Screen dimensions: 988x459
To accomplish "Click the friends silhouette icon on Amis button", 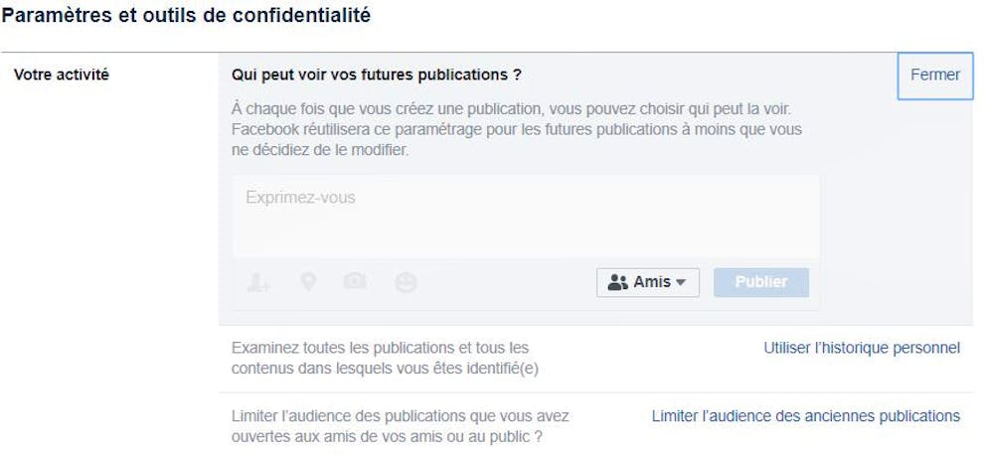I will click(x=617, y=283).
